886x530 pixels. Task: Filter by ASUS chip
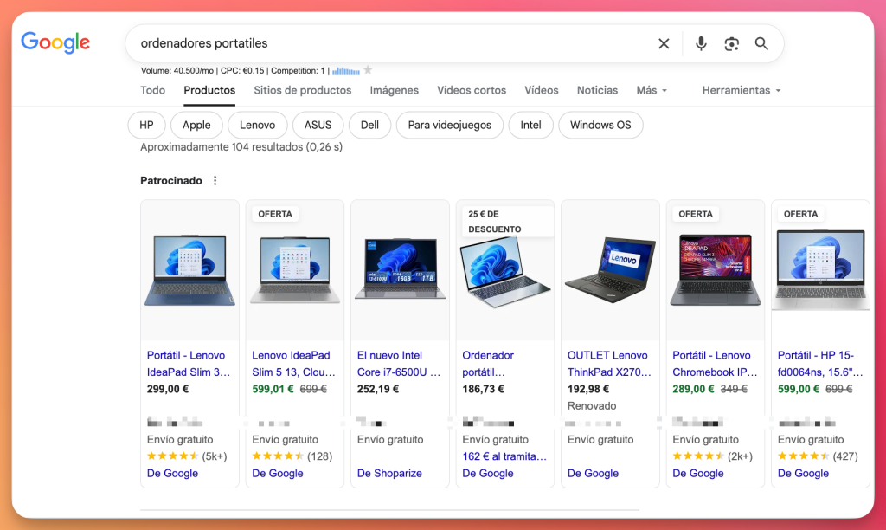click(x=318, y=125)
